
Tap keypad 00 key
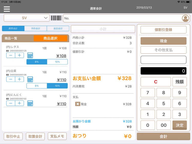tap(164, 125)
